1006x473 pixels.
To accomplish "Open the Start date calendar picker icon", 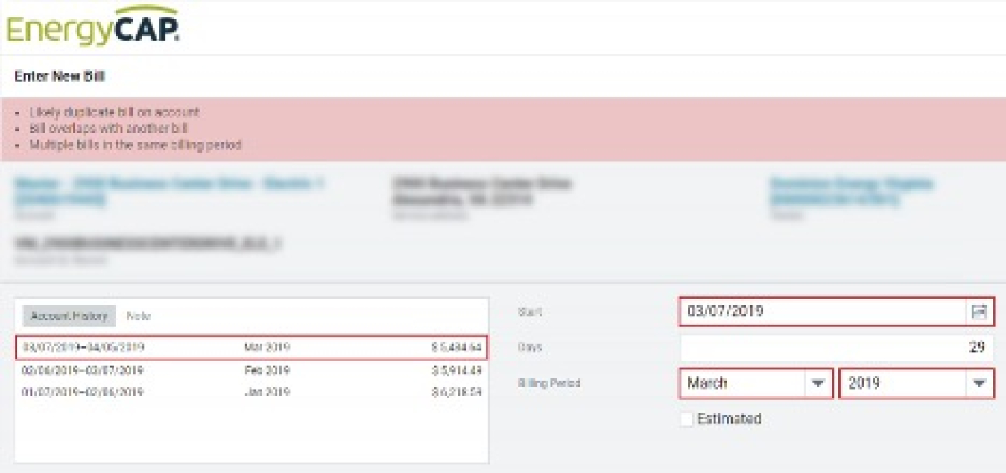I will (978, 312).
